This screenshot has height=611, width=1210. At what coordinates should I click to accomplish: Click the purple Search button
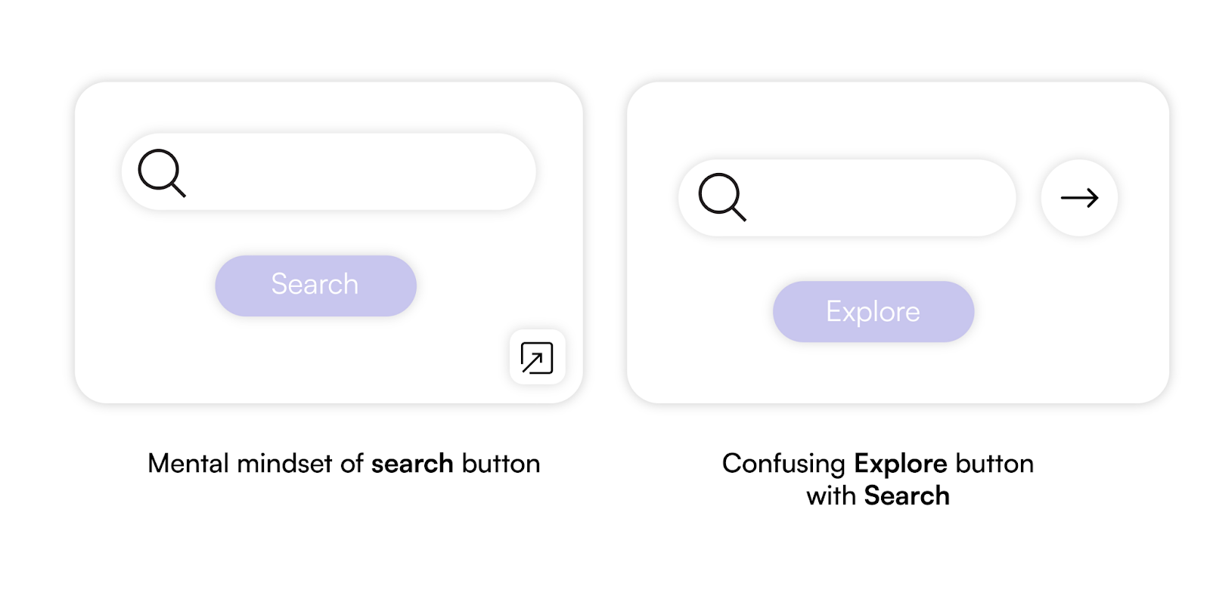[315, 285]
